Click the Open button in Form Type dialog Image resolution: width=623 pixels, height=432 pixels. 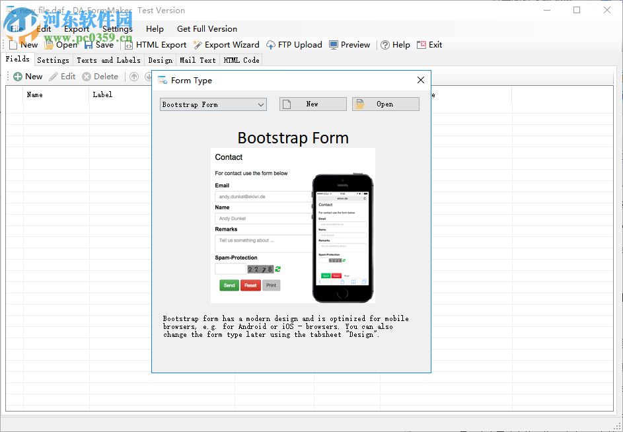click(x=385, y=104)
